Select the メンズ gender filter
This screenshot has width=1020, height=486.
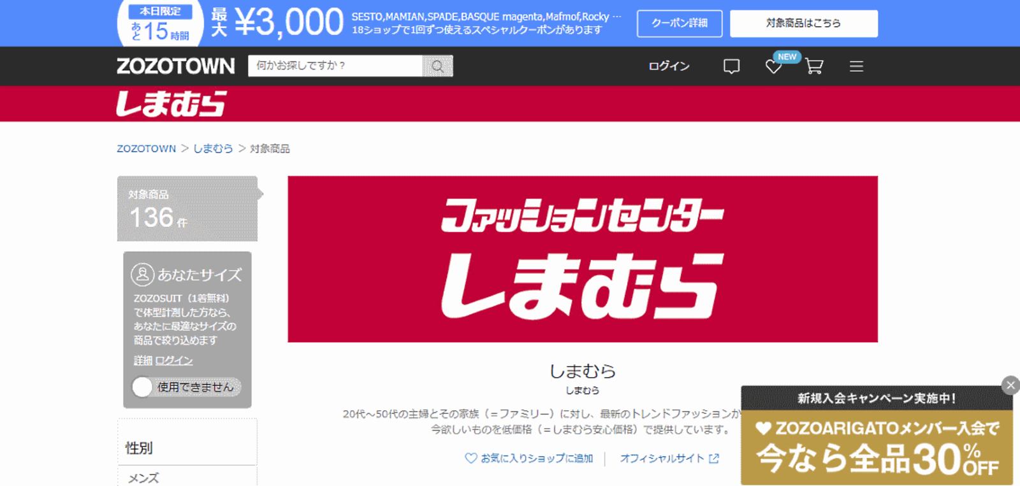pos(143,478)
